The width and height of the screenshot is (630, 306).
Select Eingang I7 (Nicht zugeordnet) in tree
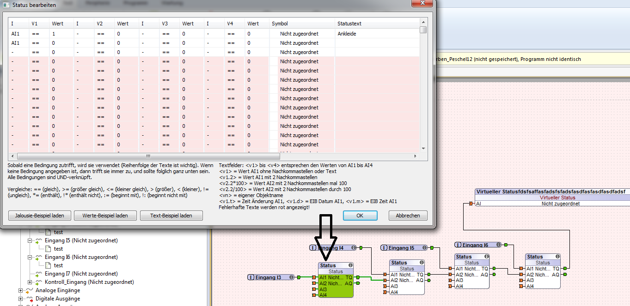click(x=81, y=274)
